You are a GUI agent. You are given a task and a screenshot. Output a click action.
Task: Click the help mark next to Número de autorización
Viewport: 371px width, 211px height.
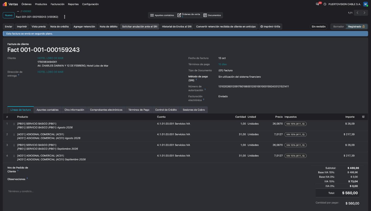(205, 89)
